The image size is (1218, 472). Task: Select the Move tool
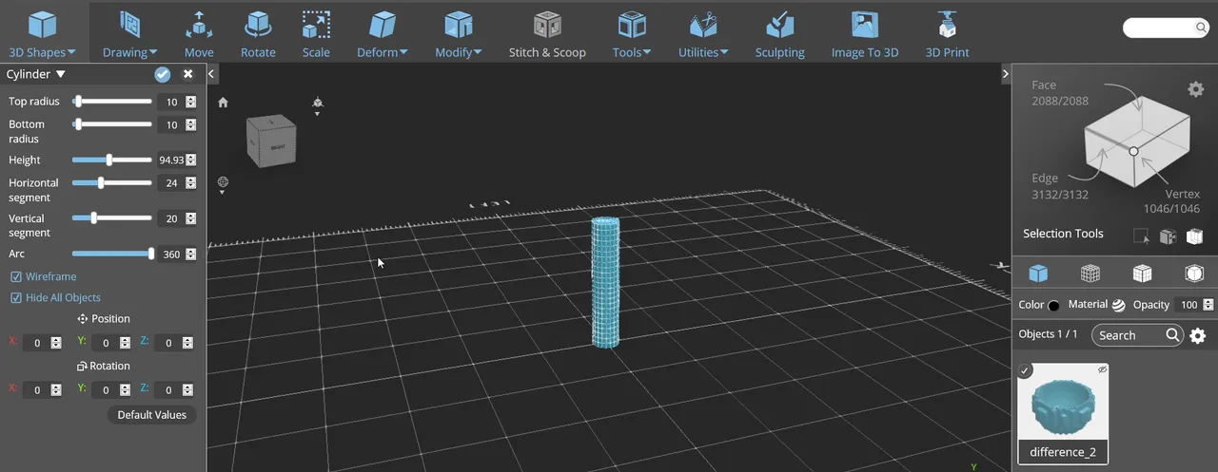click(x=199, y=33)
